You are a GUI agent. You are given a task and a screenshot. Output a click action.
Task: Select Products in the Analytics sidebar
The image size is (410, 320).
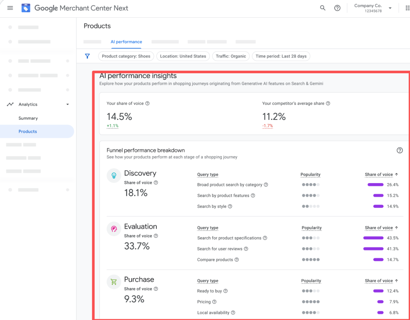(x=37, y=131)
